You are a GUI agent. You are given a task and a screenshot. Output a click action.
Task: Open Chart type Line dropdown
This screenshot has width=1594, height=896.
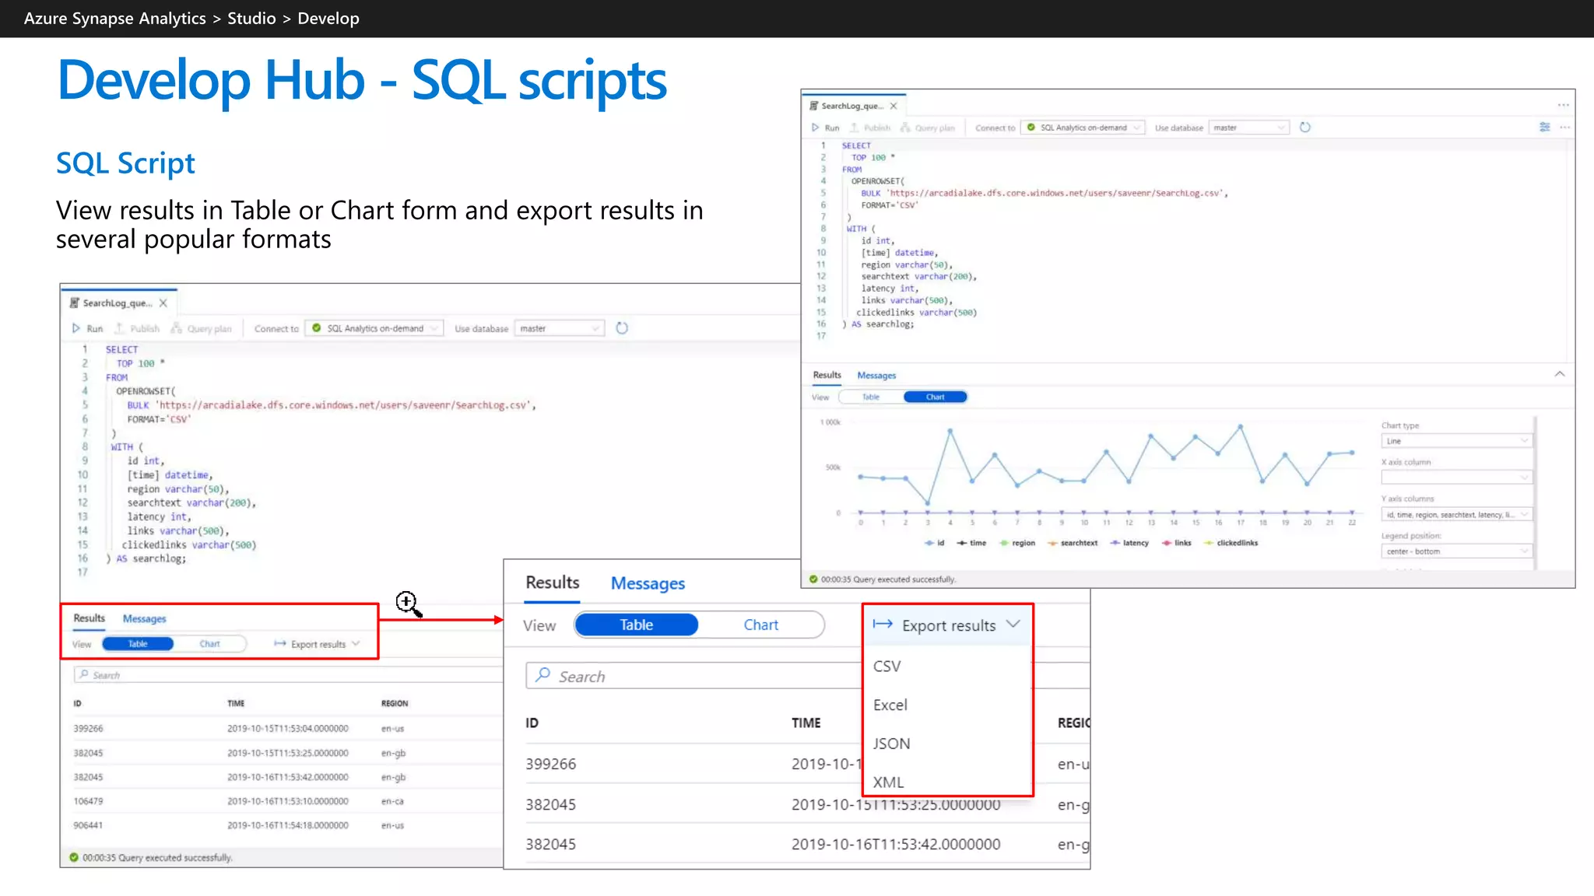(1456, 441)
